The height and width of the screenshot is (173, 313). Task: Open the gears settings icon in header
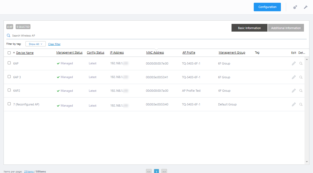pyautogui.click(x=295, y=7)
